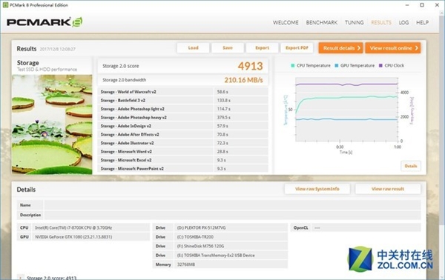The width and height of the screenshot is (445, 280).
Task: Click the PCMark 8 logo
Action: pyautogui.click(x=44, y=22)
